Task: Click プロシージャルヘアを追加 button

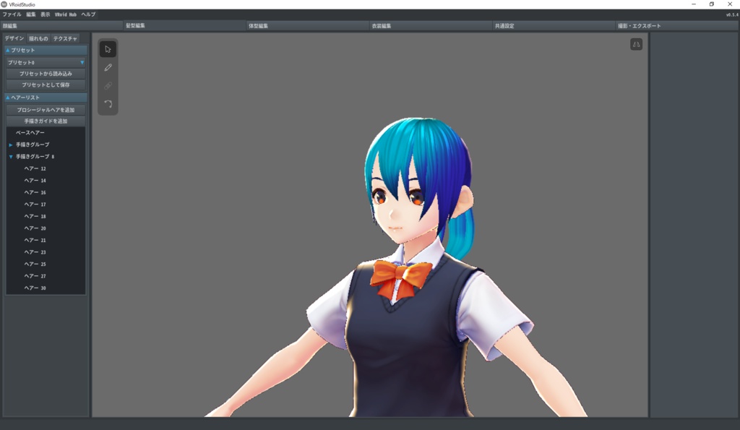Action: (x=46, y=110)
